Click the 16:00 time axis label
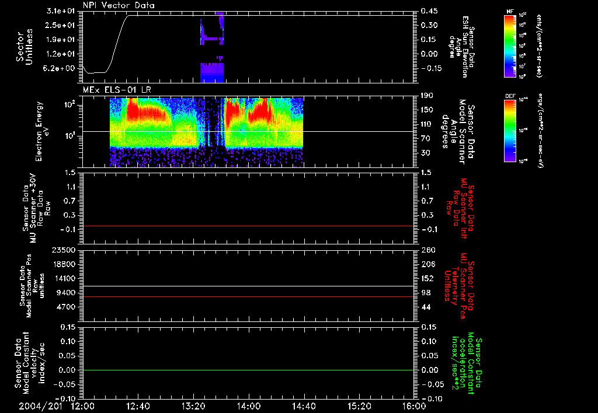This screenshot has width=598, height=413. 414,406
